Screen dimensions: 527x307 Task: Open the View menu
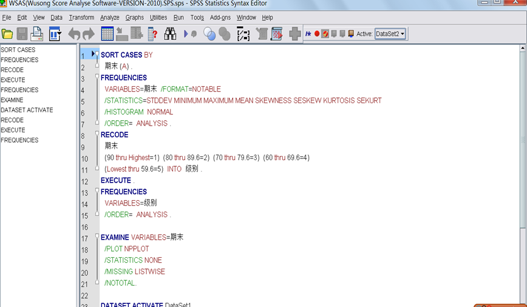click(39, 18)
